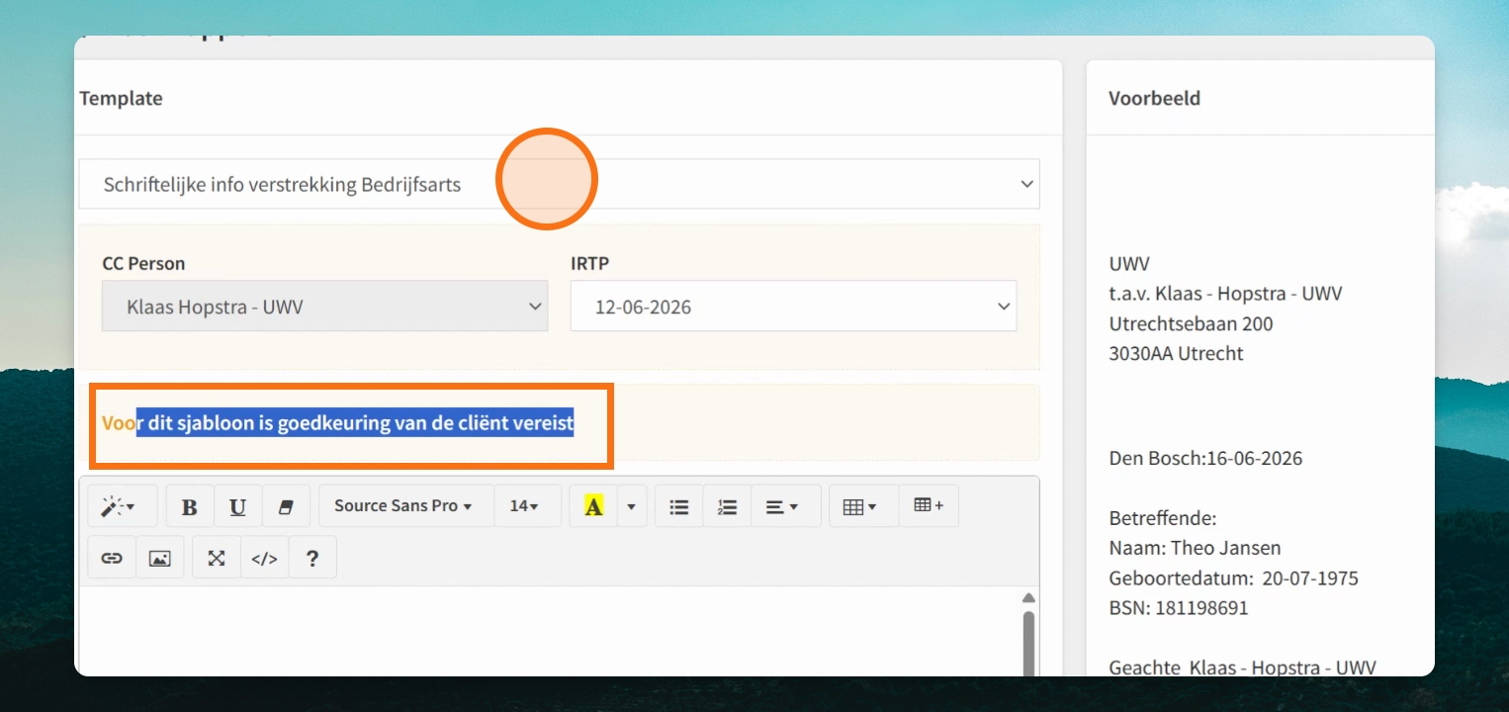The width and height of the screenshot is (1509, 712).
Task: Click the preview line '3030AA Utrecht'
Action: click(x=1177, y=353)
